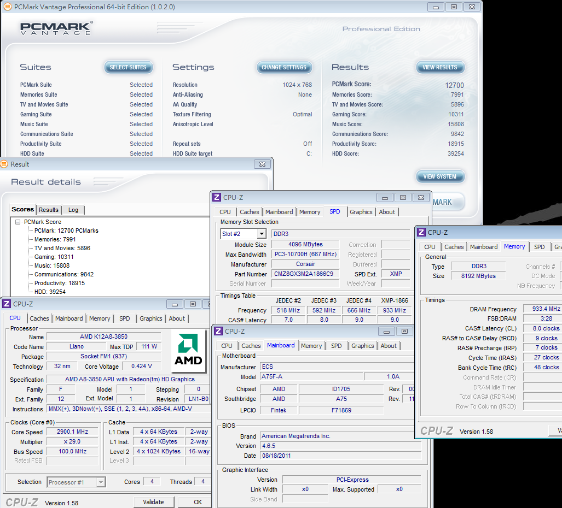This screenshot has height=508, width=562.
Task: Open About tab in CPU-Z Mainboard window
Action: (x=389, y=346)
